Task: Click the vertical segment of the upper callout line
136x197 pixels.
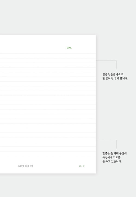Action: pos(116,65)
